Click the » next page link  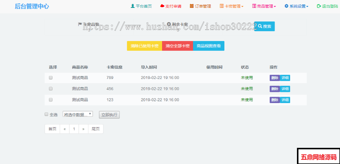point(83,129)
